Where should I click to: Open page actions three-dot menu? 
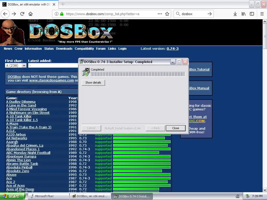160,14
